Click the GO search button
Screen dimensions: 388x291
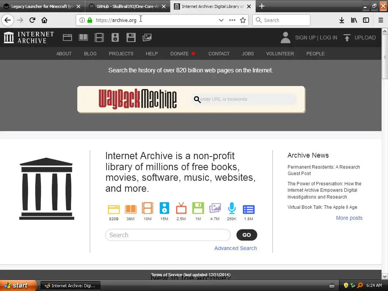pos(247,235)
